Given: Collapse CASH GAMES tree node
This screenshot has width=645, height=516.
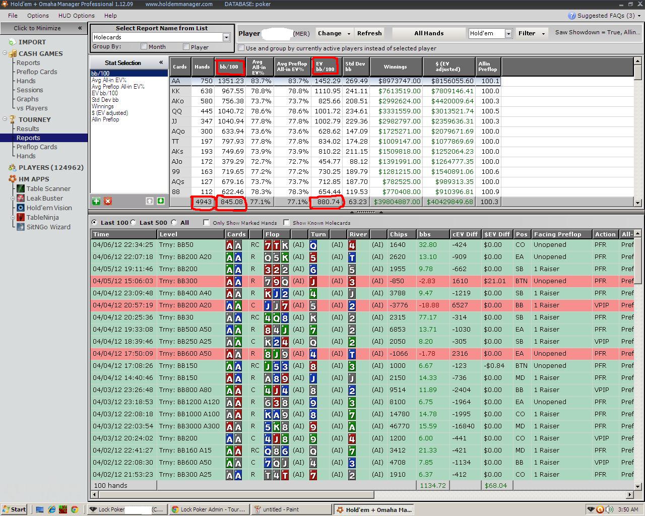Looking at the screenshot, I should pyautogui.click(x=5, y=53).
